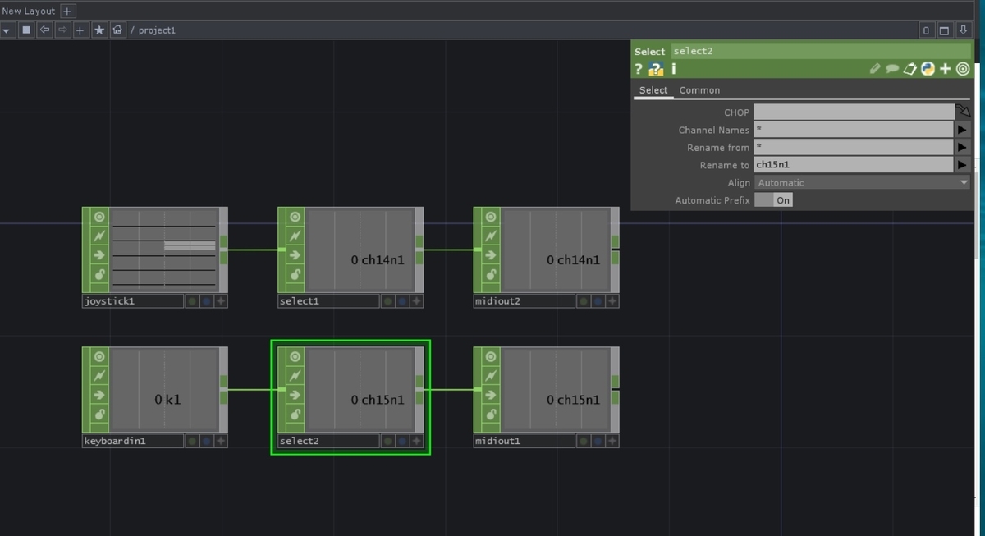This screenshot has height=536, width=985.
Task: Open bookmarks with the star icon
Action: click(99, 30)
